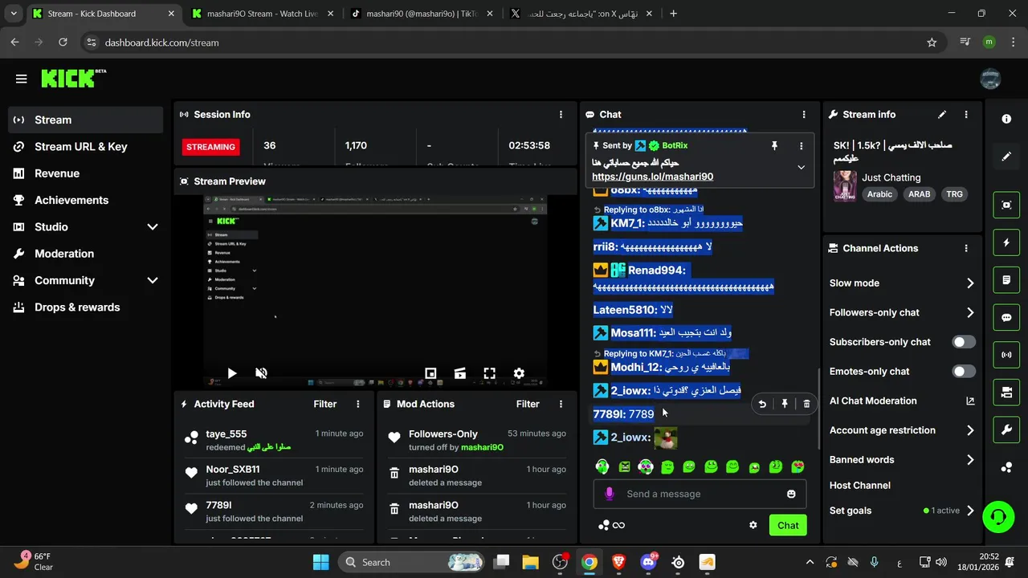The width and height of the screenshot is (1028, 578).
Task: Click the lightning activity icon in the right sidebar
Action: pos(1006,242)
